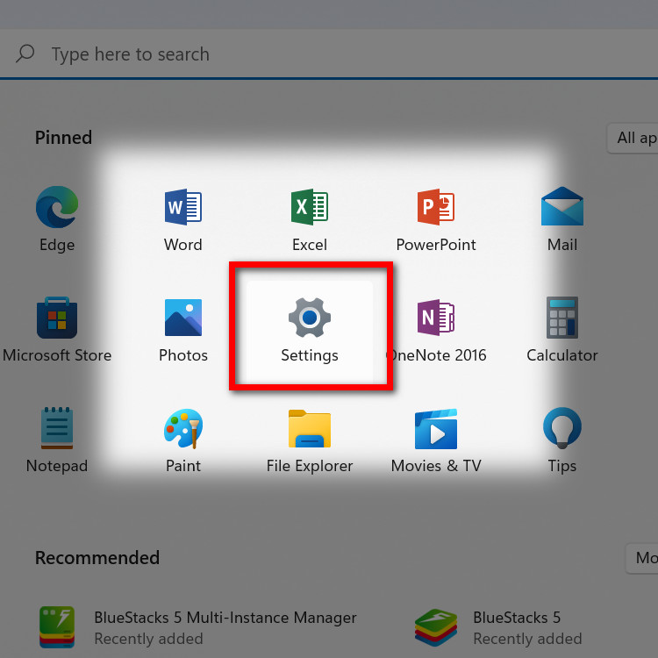The width and height of the screenshot is (658, 658).
Task: Launch PowerPoint from pinned apps
Action: click(435, 219)
